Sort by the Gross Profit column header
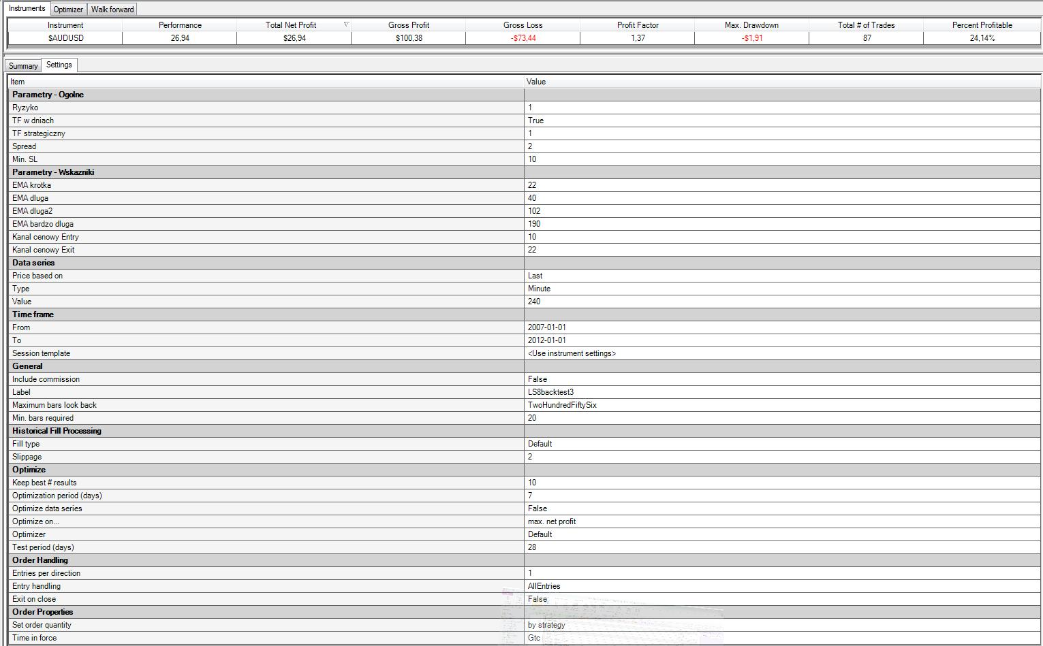 409,25
